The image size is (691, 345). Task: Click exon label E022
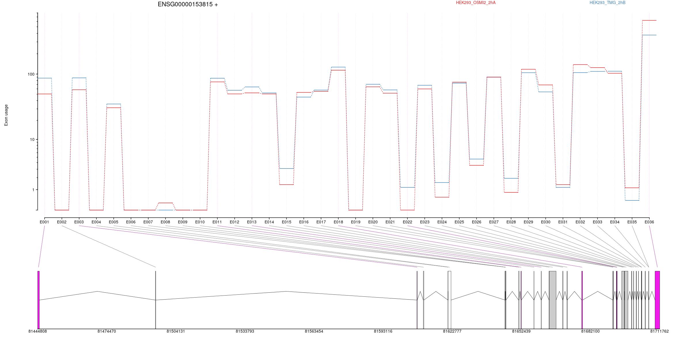407,222
